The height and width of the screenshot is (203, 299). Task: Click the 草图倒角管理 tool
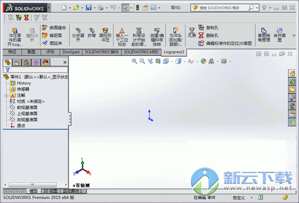click(264, 35)
